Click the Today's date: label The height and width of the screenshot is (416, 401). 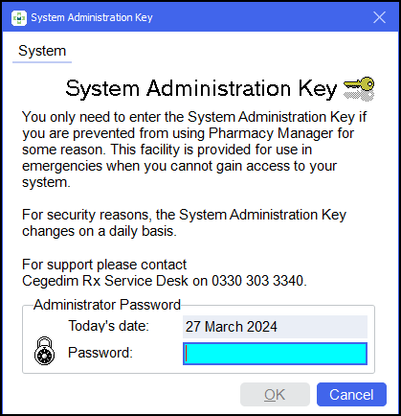(x=108, y=326)
